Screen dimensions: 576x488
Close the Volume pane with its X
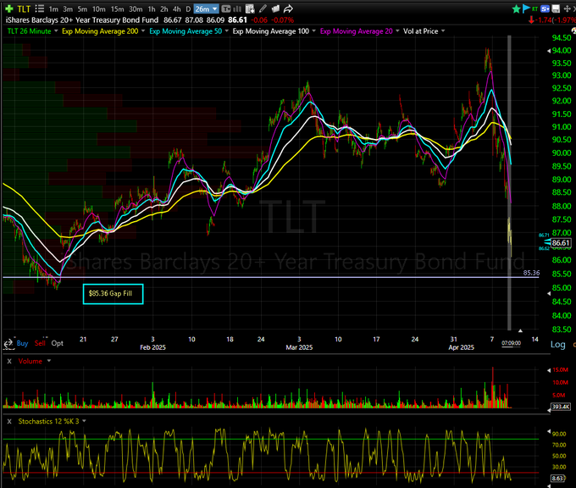8,361
